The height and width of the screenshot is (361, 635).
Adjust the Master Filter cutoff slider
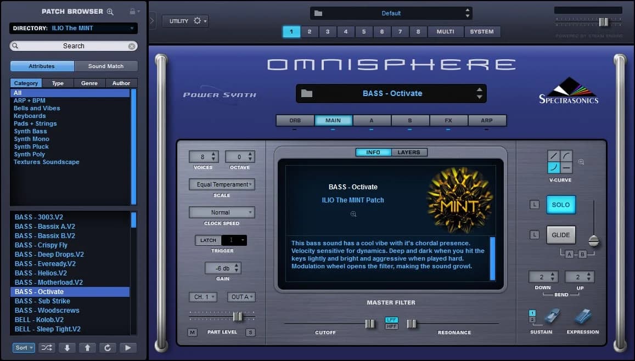(370, 324)
